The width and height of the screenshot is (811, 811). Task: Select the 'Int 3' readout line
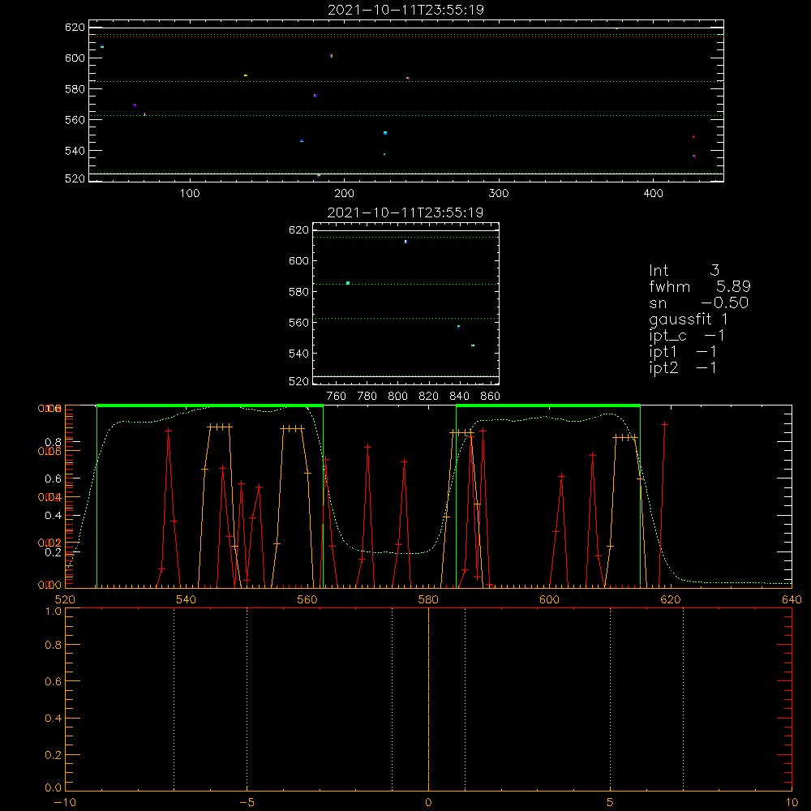684,270
